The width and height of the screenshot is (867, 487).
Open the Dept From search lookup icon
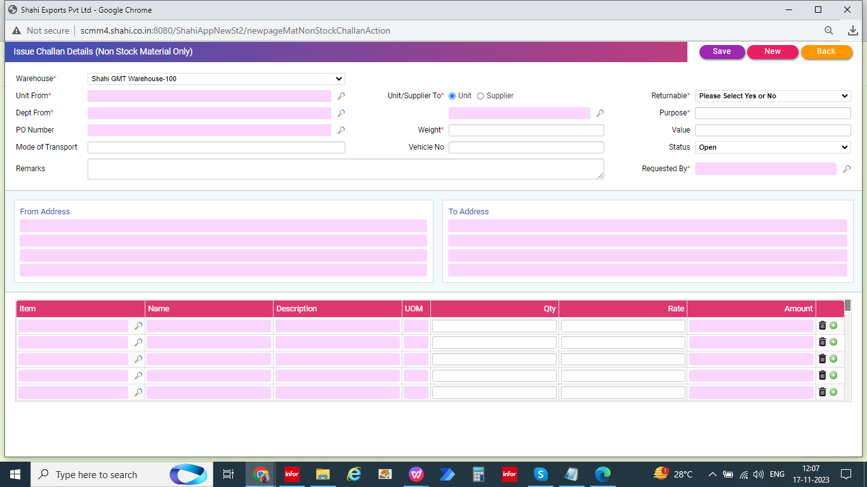point(341,113)
